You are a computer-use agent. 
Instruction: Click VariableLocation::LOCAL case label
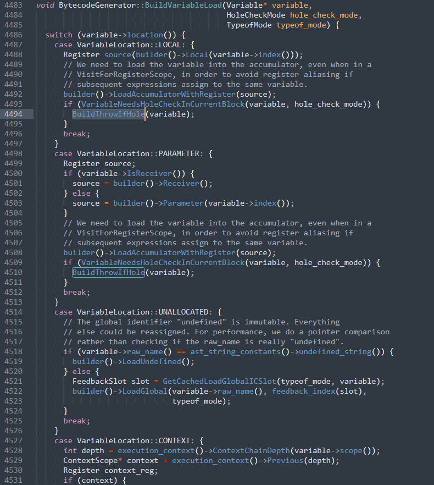129,45
